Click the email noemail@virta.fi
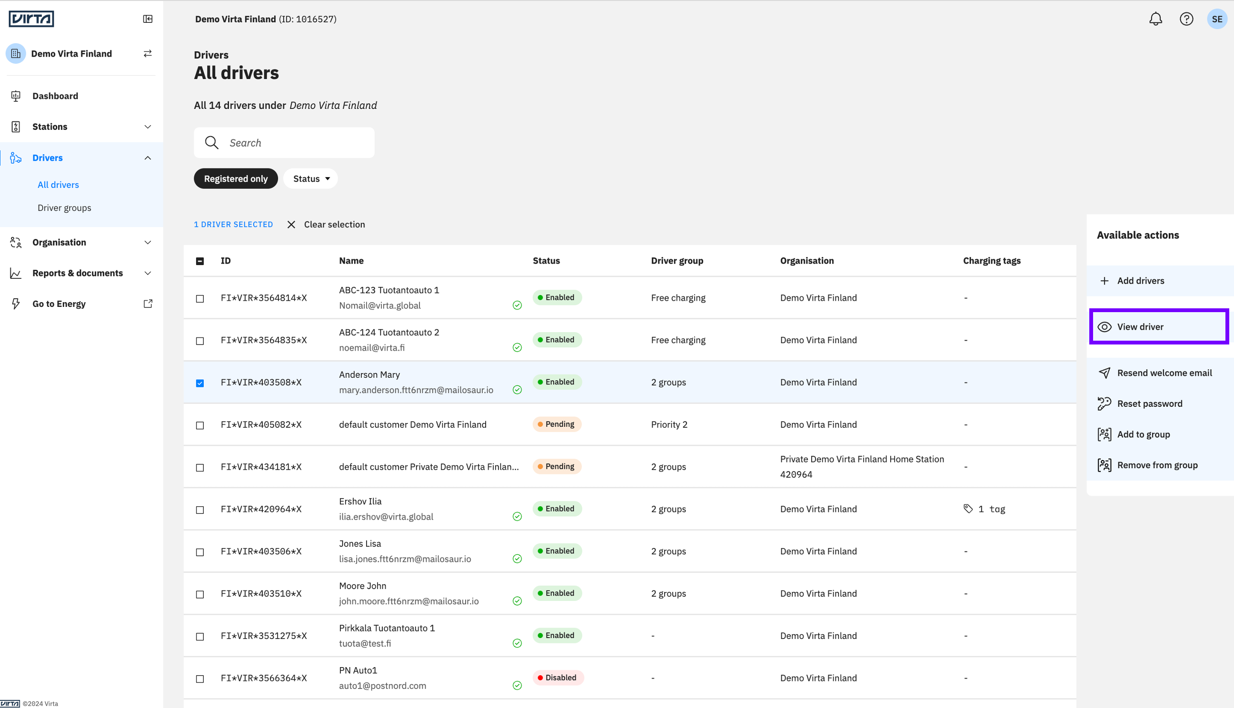The width and height of the screenshot is (1234, 708). tap(372, 348)
